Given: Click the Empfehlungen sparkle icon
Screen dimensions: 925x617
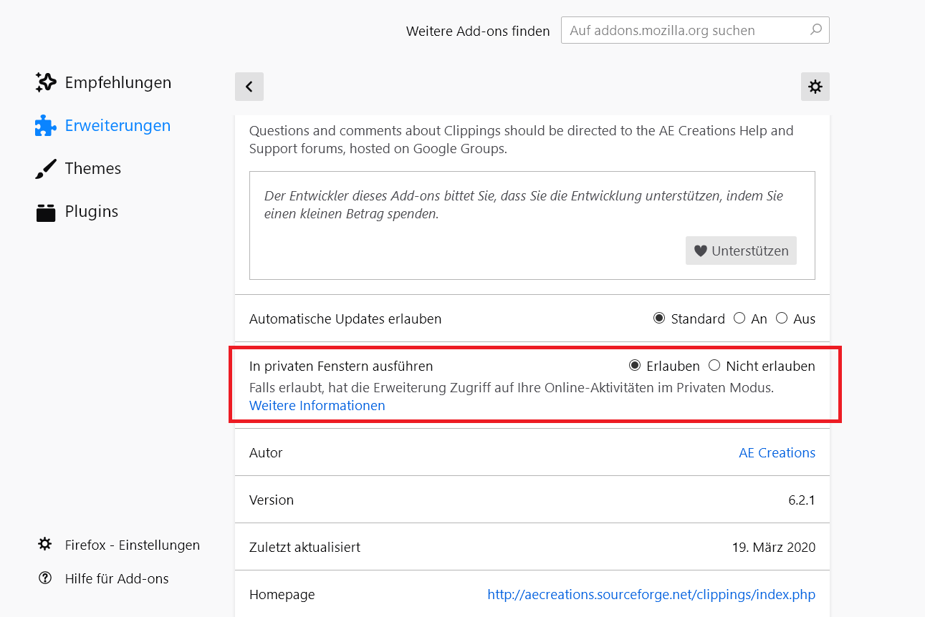Looking at the screenshot, I should point(46,82).
